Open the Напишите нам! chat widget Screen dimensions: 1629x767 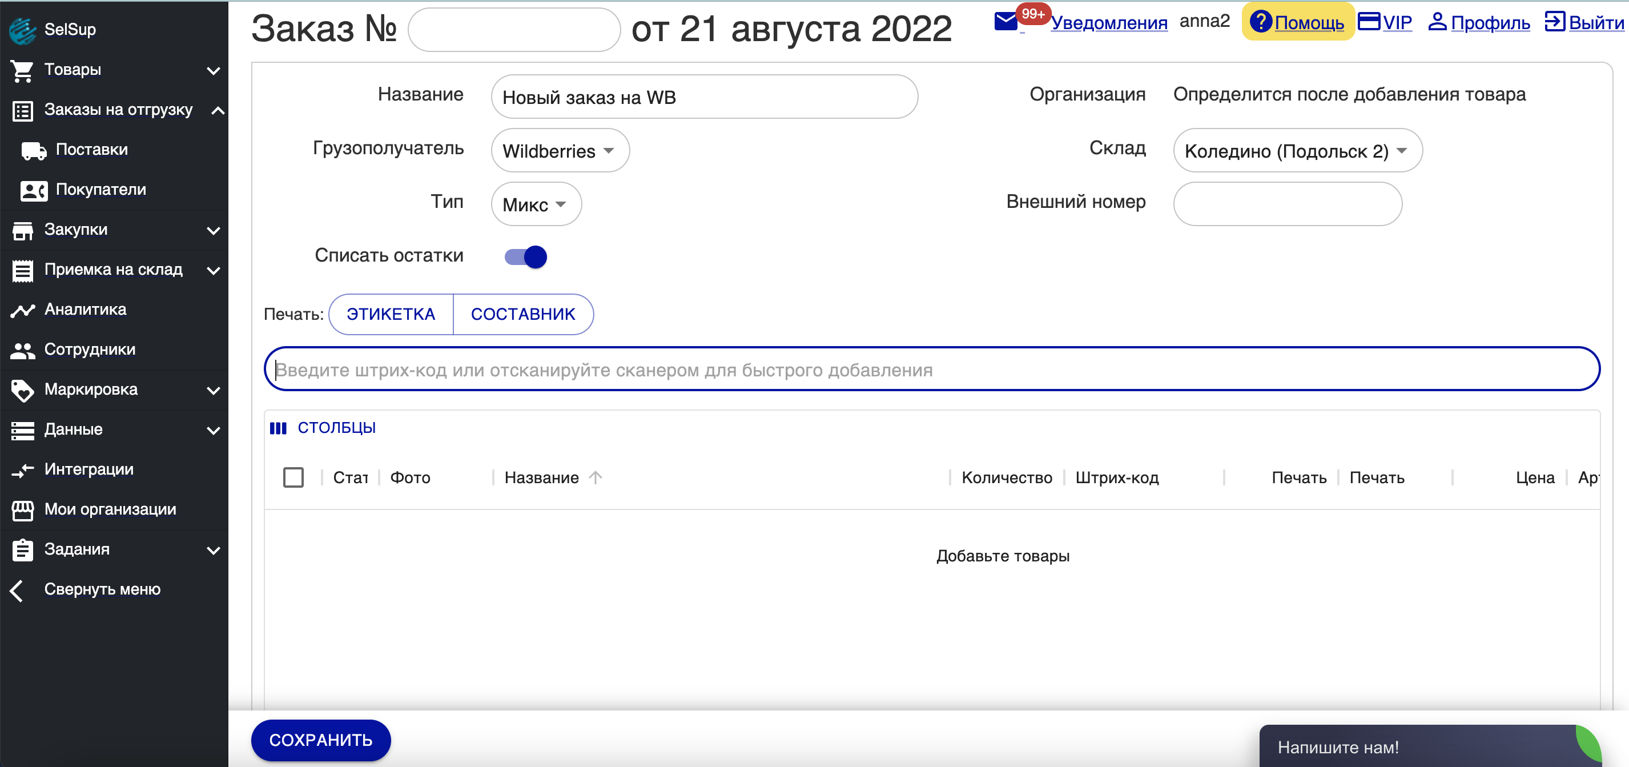click(1430, 746)
